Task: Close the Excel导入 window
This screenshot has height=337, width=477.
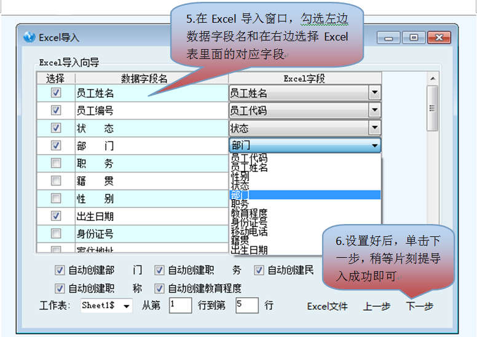Action: coord(439,37)
